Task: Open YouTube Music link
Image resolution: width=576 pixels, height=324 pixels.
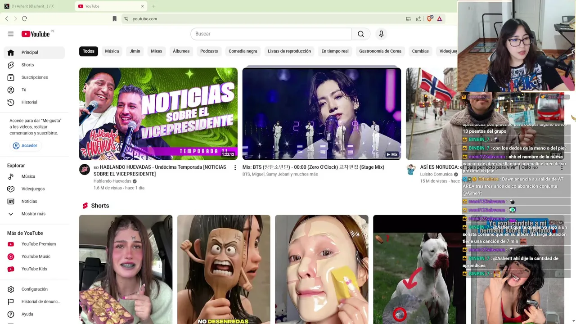Action: tap(34, 256)
